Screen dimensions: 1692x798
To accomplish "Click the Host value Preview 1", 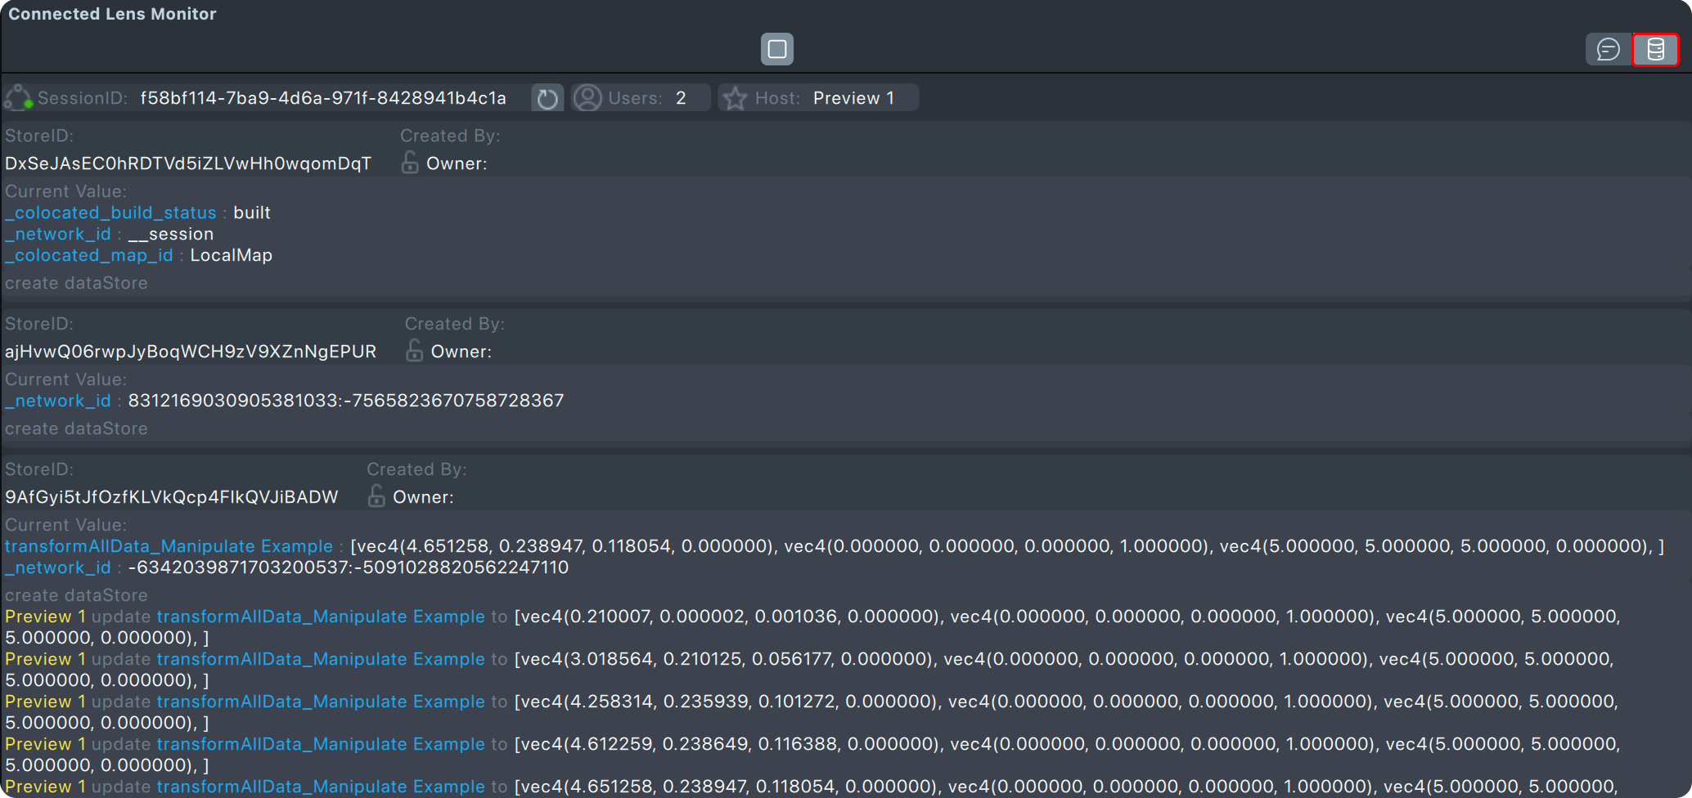I will click(853, 99).
